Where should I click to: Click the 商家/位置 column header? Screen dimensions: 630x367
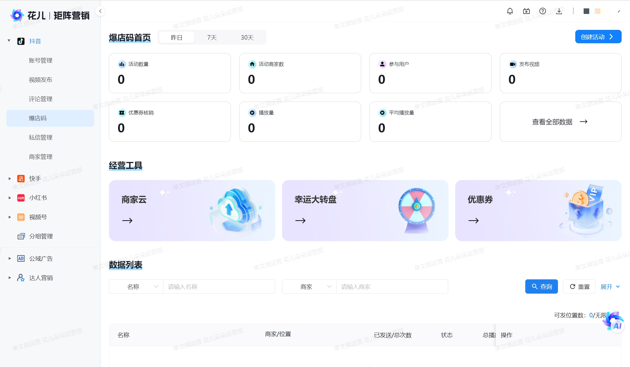(x=278, y=334)
